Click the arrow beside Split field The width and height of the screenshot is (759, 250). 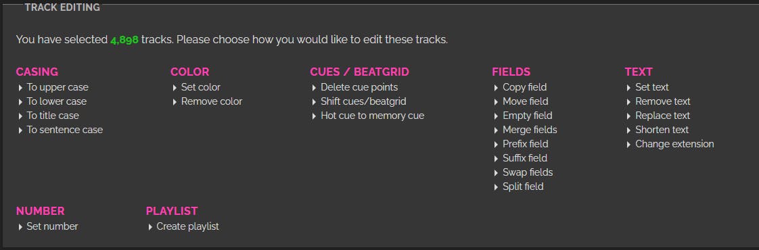(496, 187)
